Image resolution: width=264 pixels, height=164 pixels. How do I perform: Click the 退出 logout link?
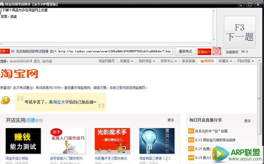coord(37,61)
